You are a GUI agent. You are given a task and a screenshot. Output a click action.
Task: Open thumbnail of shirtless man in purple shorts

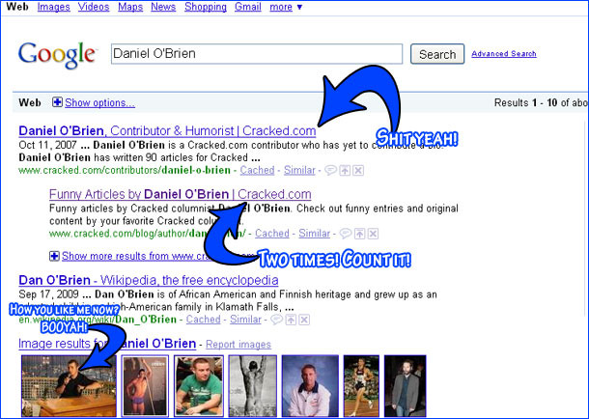point(145,386)
